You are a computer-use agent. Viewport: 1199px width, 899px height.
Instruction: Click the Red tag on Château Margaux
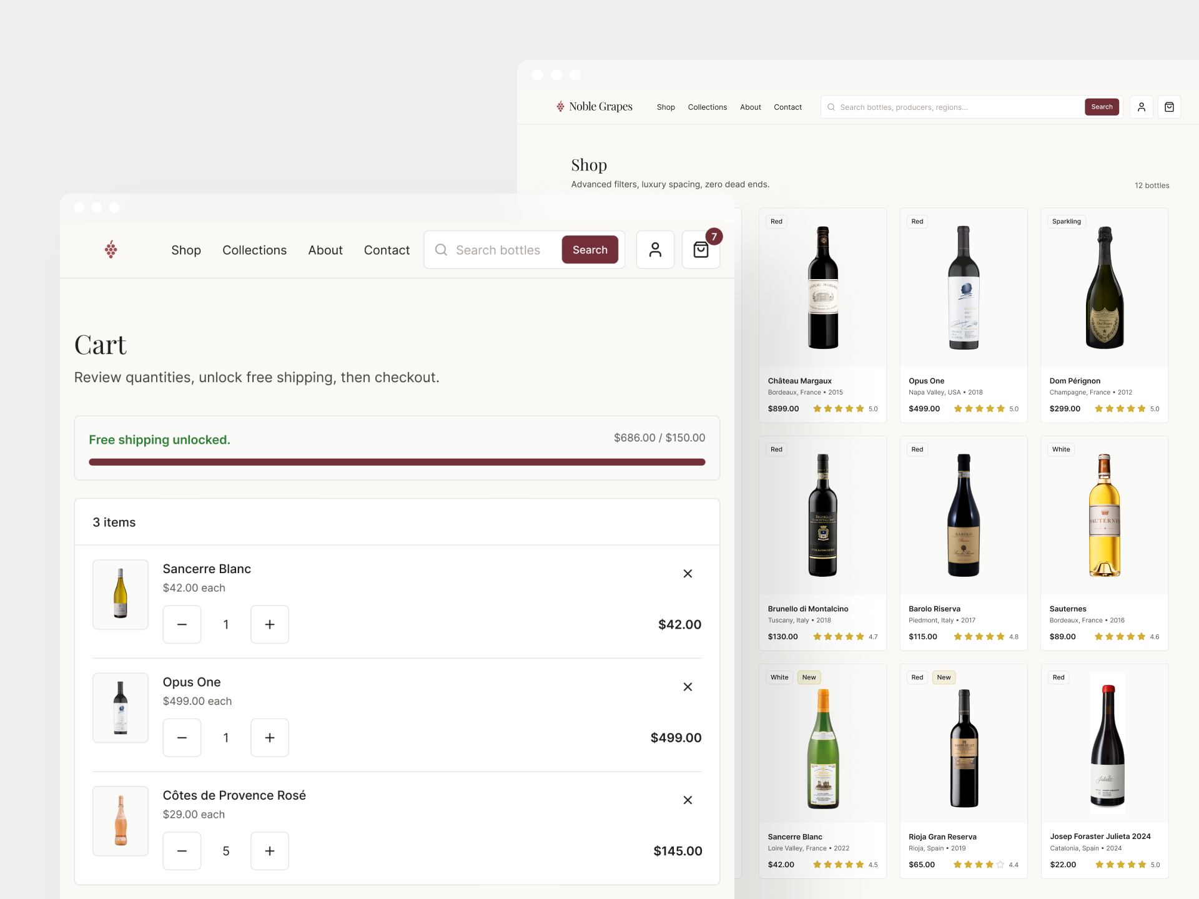[776, 222]
